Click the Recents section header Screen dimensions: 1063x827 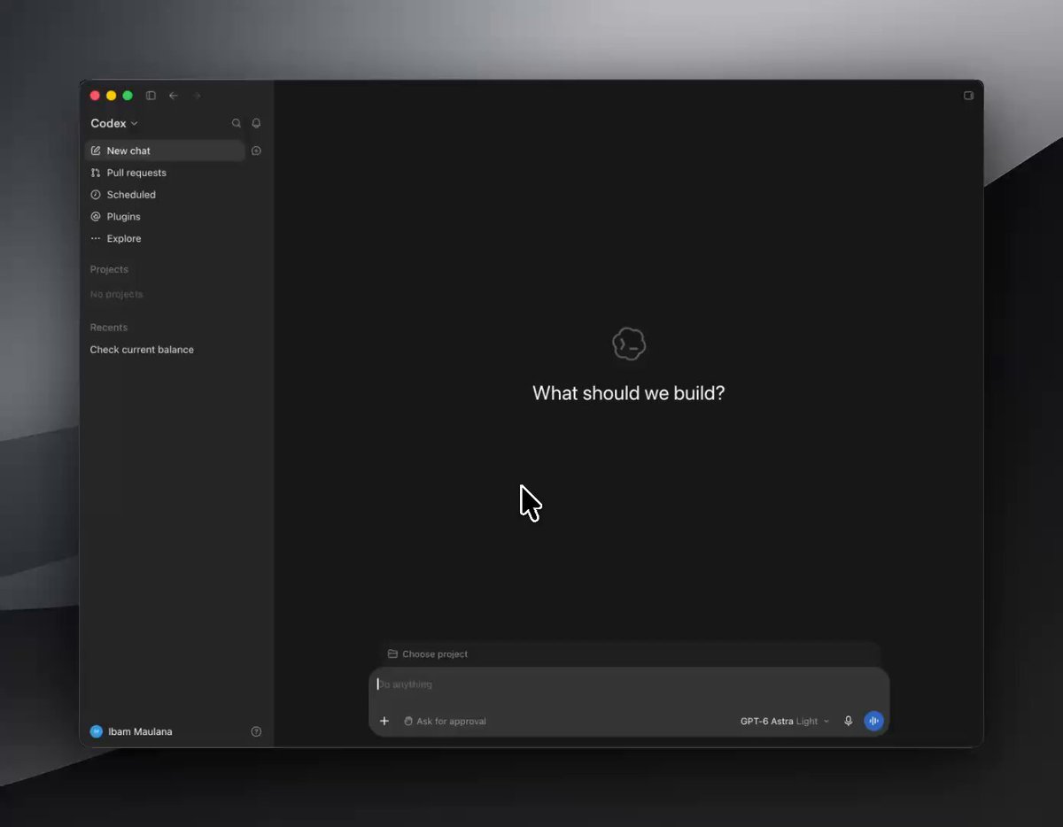coord(109,328)
